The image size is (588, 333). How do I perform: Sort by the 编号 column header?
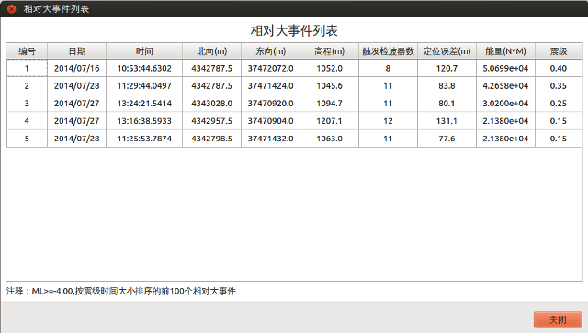(27, 51)
